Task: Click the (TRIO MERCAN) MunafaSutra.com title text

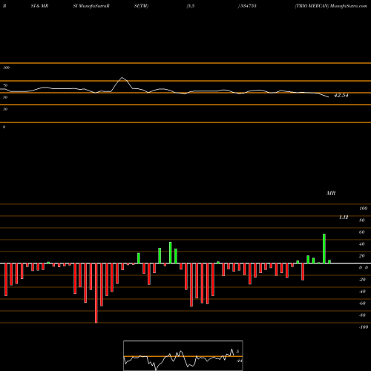Action: 331,6
